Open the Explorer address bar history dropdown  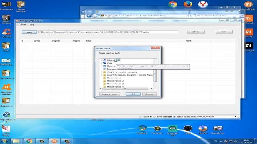coord(187,16)
